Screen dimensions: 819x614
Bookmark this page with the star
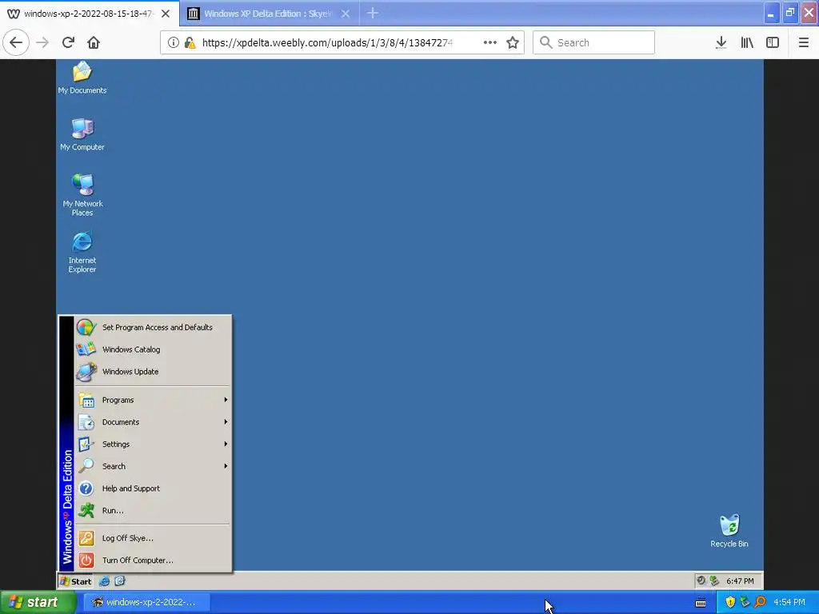click(x=513, y=42)
